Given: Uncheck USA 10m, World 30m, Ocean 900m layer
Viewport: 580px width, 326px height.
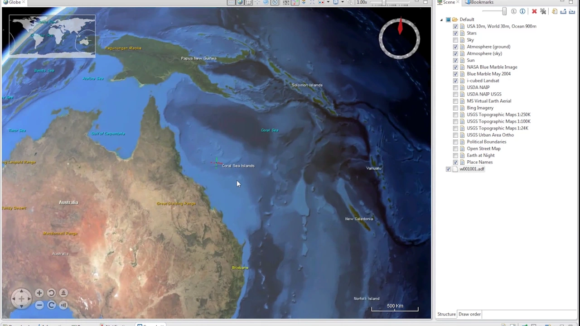Looking at the screenshot, I should coord(456,26).
